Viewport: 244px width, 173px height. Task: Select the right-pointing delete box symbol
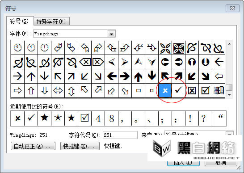(98, 62)
